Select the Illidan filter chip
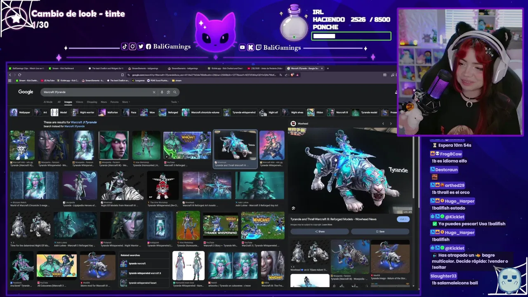Image resolution: width=528 pixels, height=297 pixels. pos(316,112)
